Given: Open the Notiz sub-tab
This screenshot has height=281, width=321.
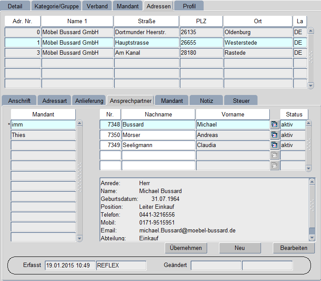Looking at the screenshot, I should pos(206,101).
